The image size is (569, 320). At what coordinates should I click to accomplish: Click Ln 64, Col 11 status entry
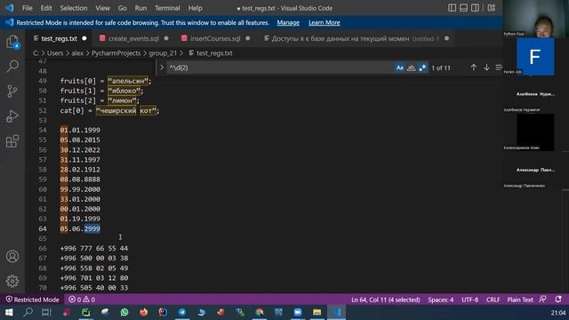tap(385, 300)
